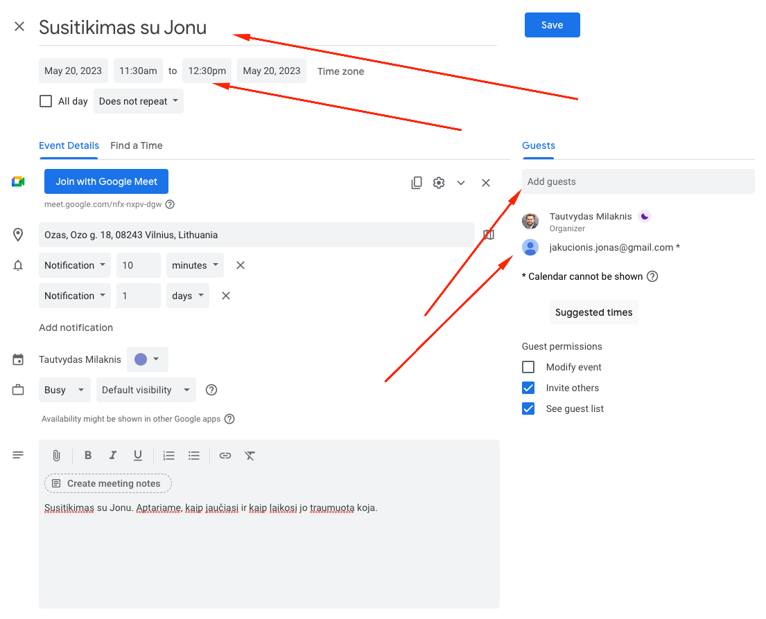Join with Google Meet
The height and width of the screenshot is (619, 766).
[x=107, y=181]
